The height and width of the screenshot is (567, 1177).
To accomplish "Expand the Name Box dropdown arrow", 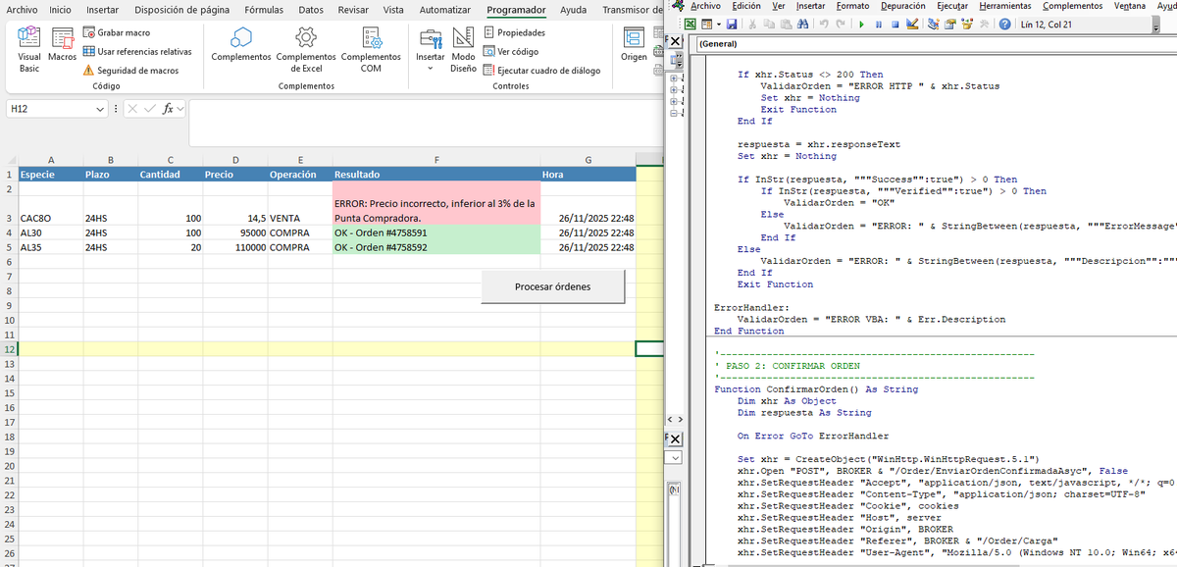I will 101,109.
